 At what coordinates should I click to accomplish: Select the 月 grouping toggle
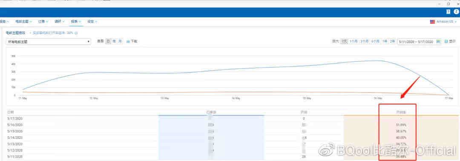(x=120, y=41)
